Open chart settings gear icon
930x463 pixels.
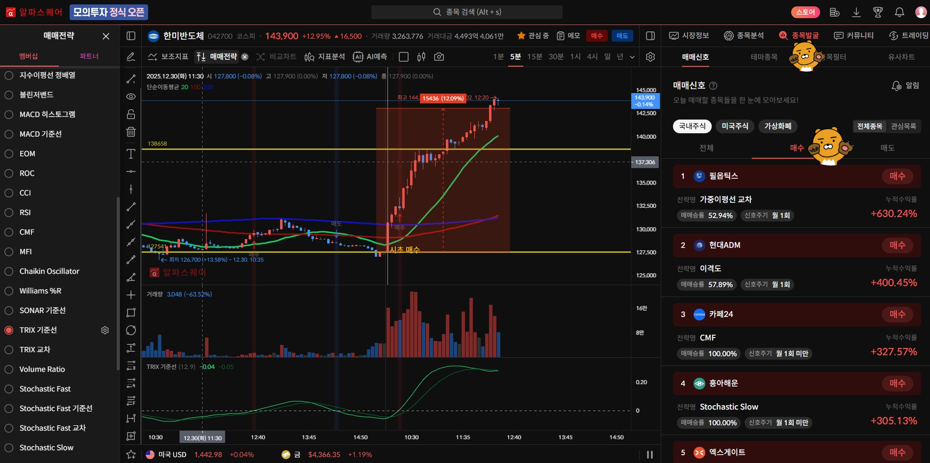pos(650,57)
